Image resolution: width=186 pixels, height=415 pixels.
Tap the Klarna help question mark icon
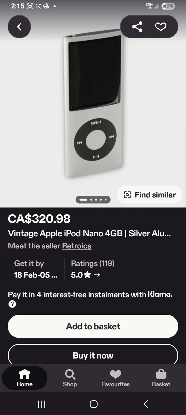(12, 304)
